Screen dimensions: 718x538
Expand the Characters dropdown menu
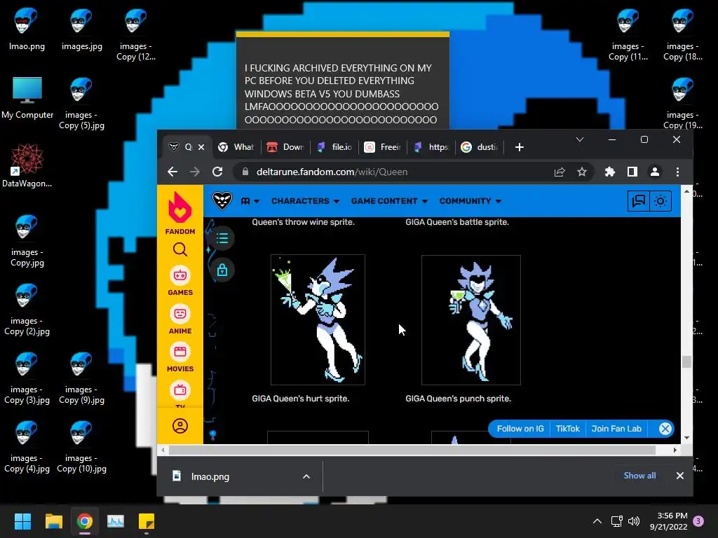(x=305, y=201)
